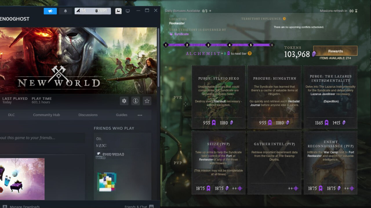371x208 pixels.
Task: Click token gem icon on Hingatirn card
Action: pos(288,123)
